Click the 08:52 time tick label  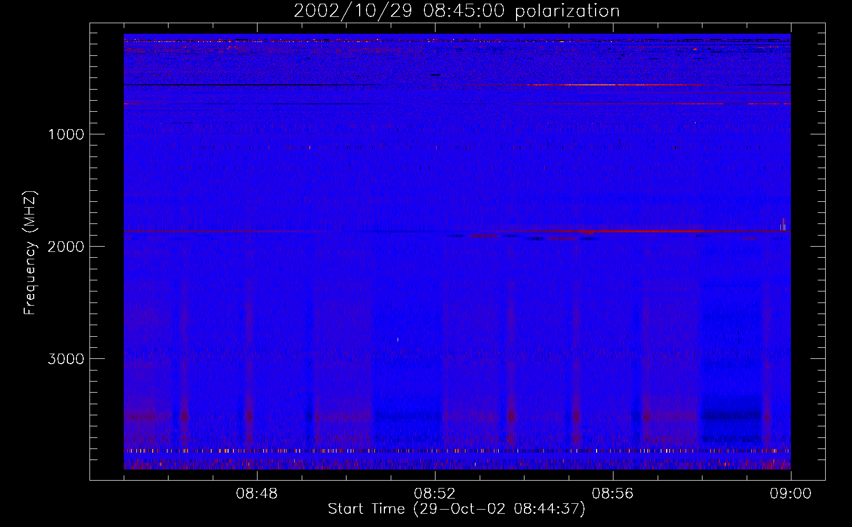point(435,494)
